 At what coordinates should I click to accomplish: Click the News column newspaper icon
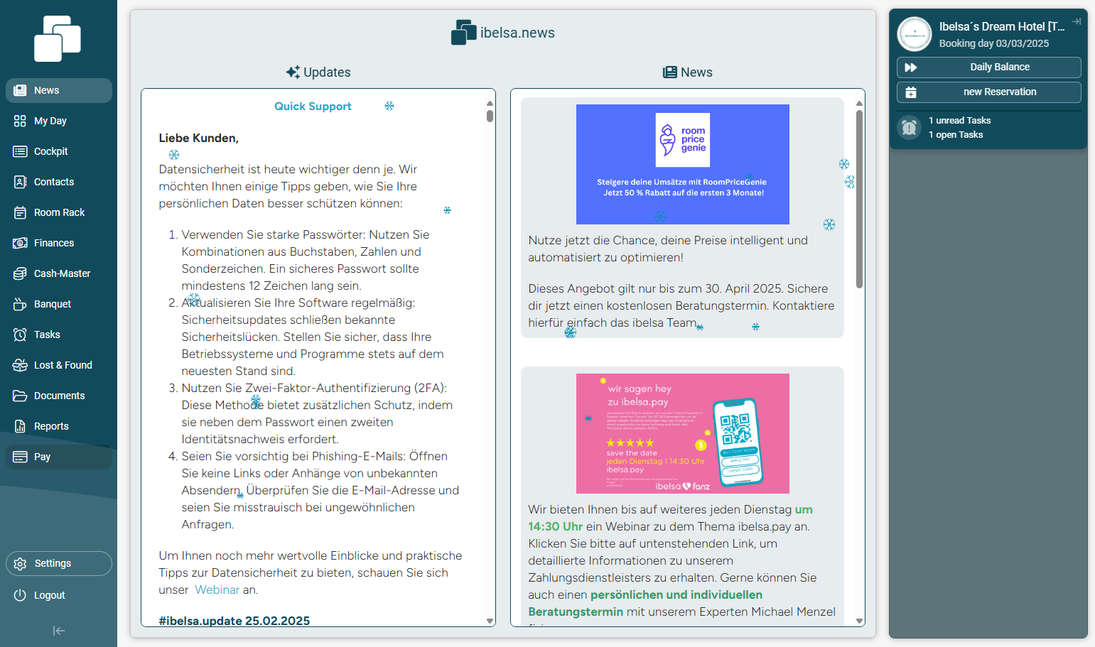point(669,72)
